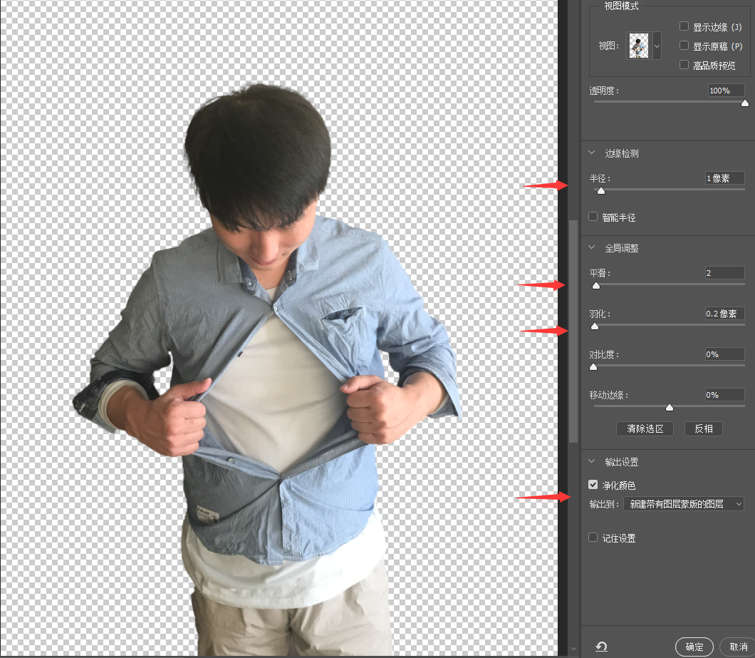Turn on 高品质预览 checkbox
This screenshot has height=658, width=755.
(x=684, y=65)
